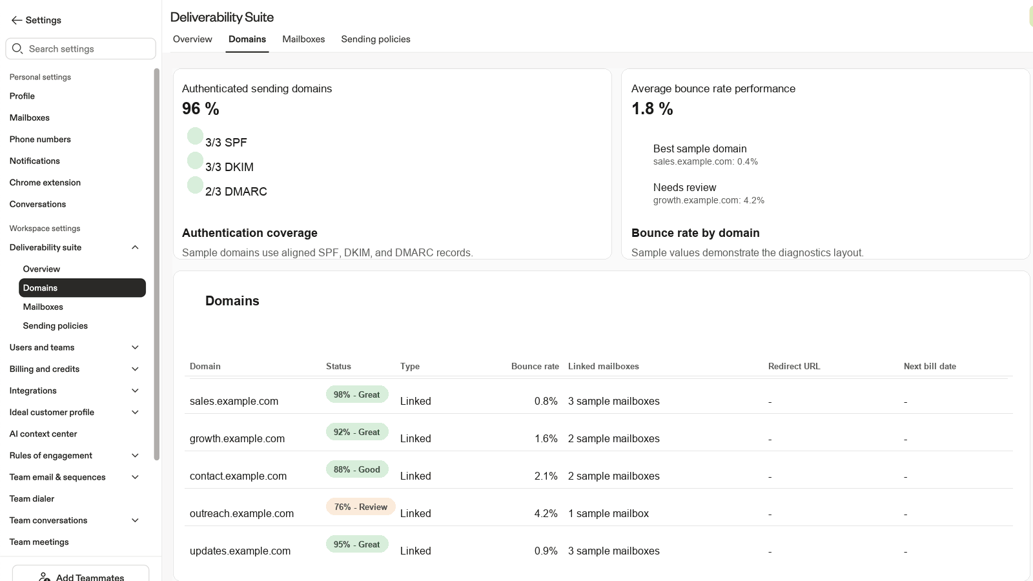Open Conversations settings

click(37, 204)
